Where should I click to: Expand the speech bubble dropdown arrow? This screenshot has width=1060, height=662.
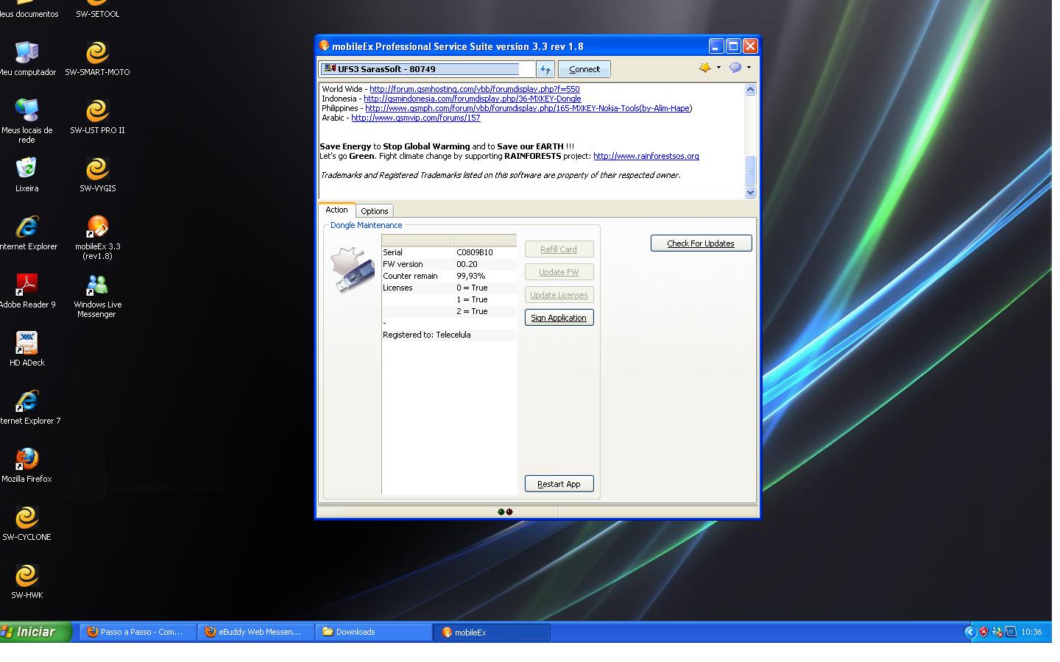click(749, 68)
